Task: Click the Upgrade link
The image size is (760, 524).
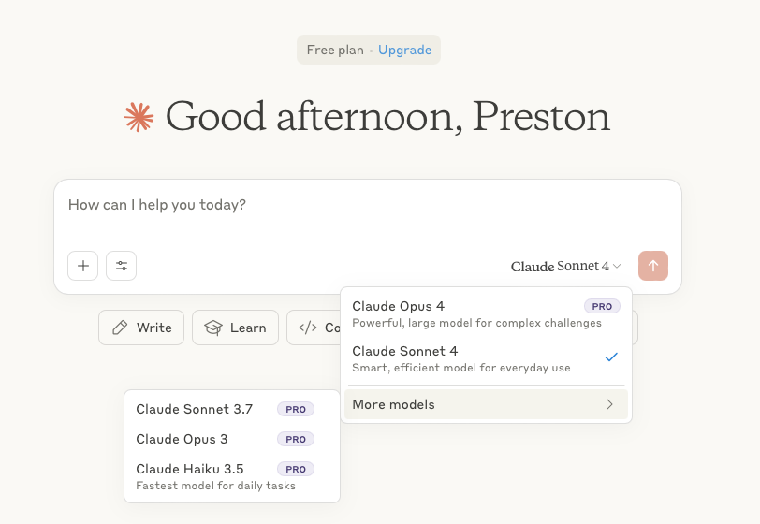Action: (x=405, y=50)
